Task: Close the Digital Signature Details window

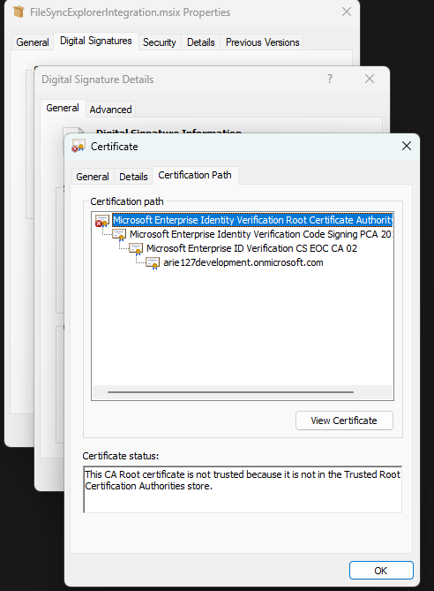Action: (370, 79)
